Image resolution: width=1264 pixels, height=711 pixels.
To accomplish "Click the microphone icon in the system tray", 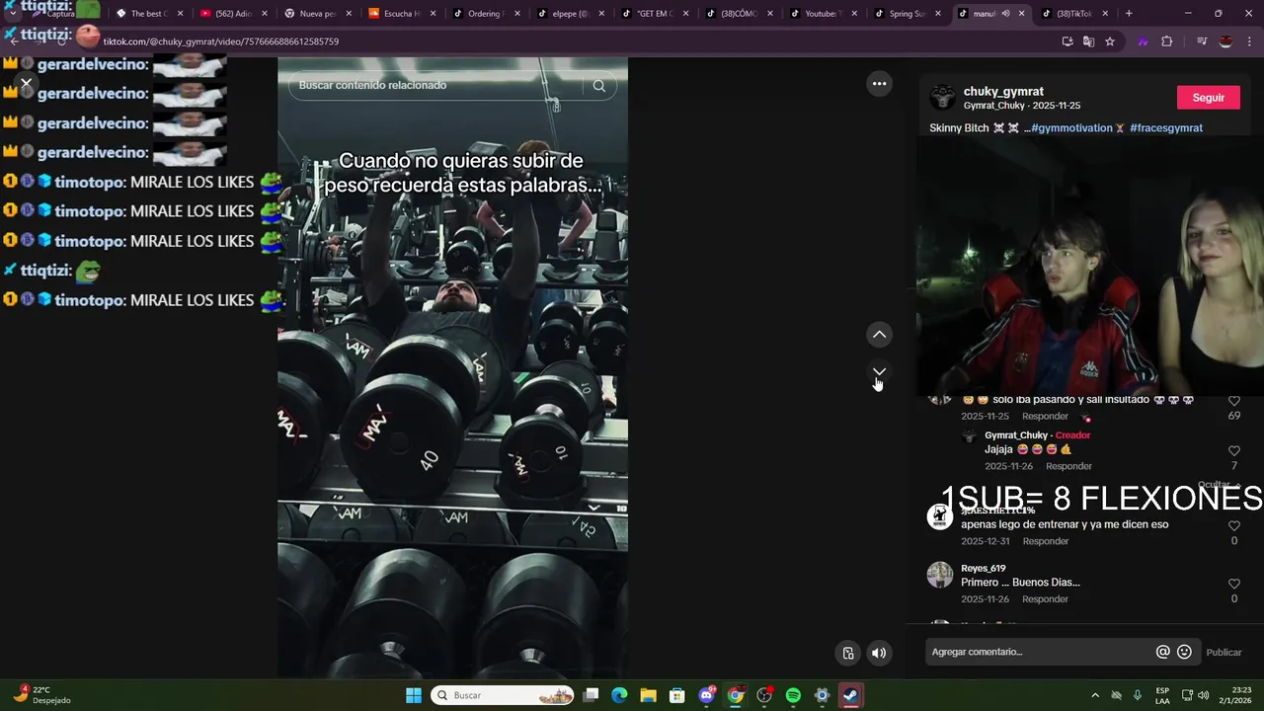I will pos(1138,695).
